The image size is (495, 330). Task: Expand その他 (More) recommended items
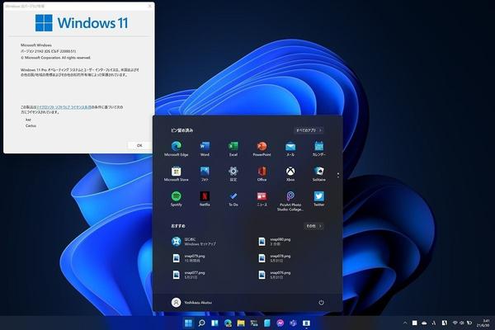[x=313, y=226]
